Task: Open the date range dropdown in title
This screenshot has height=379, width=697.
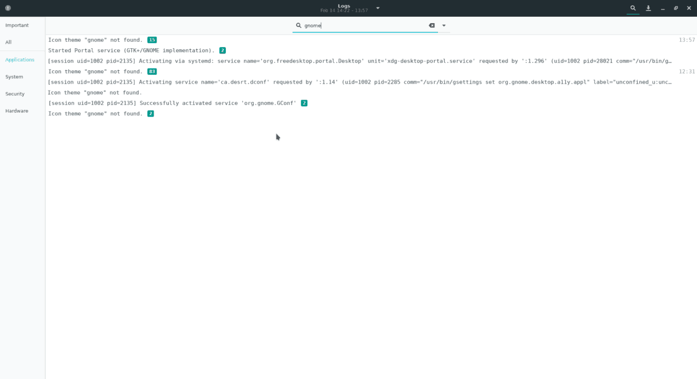Action: pyautogui.click(x=378, y=8)
